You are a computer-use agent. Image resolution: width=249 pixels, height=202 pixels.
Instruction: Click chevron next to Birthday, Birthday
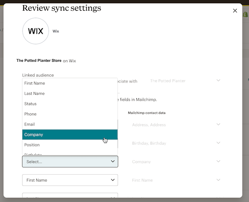click(218, 143)
